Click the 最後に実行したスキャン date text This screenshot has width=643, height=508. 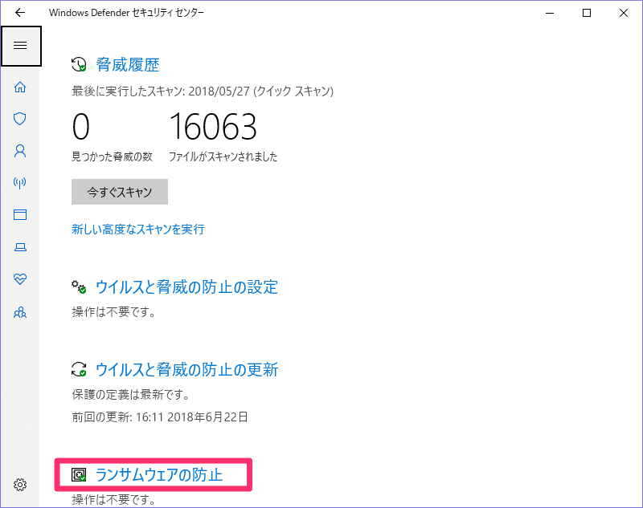(x=203, y=91)
